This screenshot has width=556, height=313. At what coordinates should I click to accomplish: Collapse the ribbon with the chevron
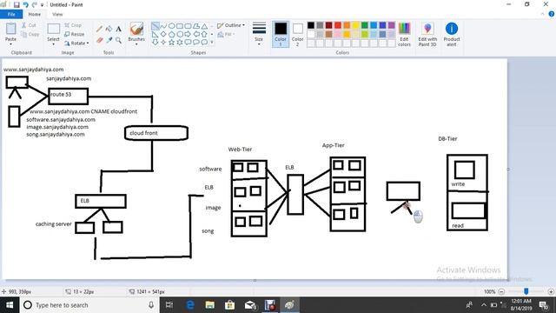542,14
